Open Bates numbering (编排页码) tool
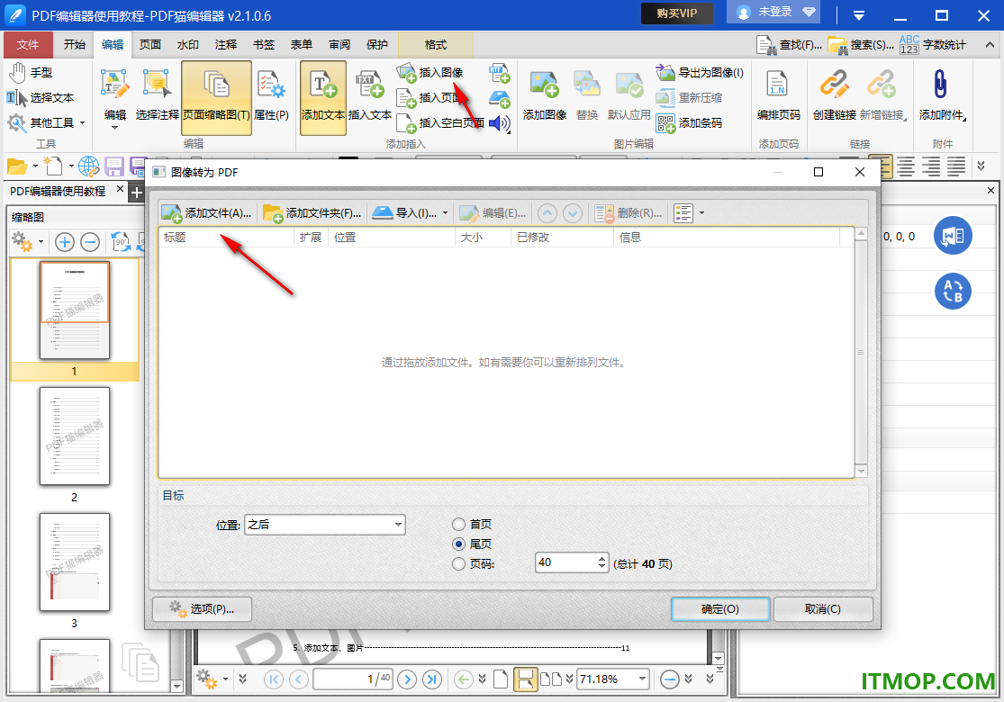 (x=778, y=96)
